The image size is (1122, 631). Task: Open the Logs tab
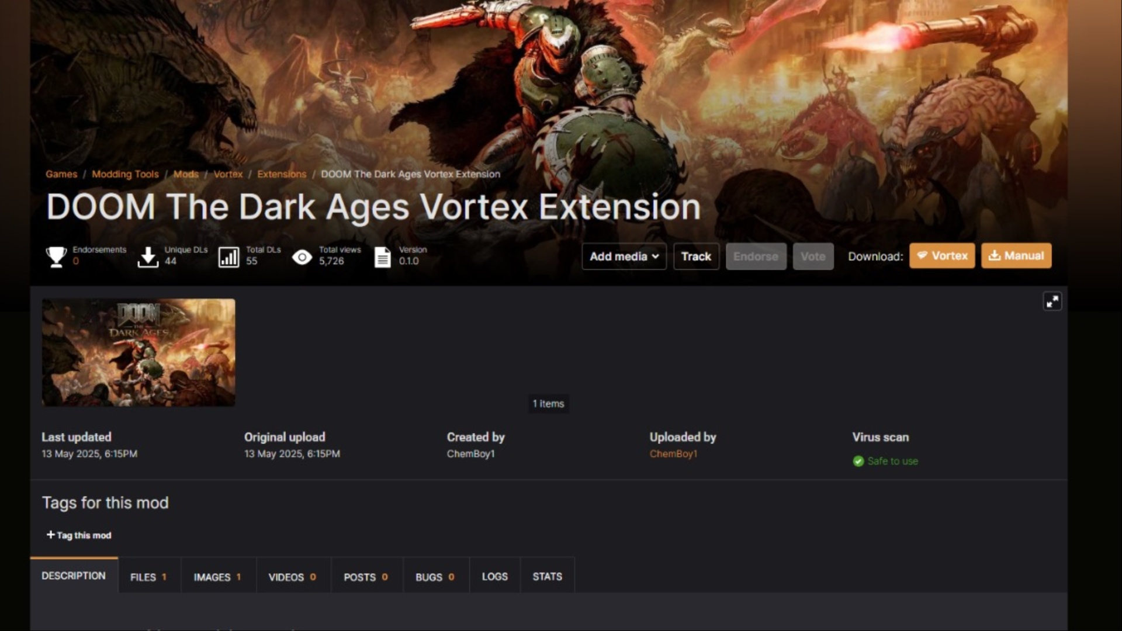point(494,577)
